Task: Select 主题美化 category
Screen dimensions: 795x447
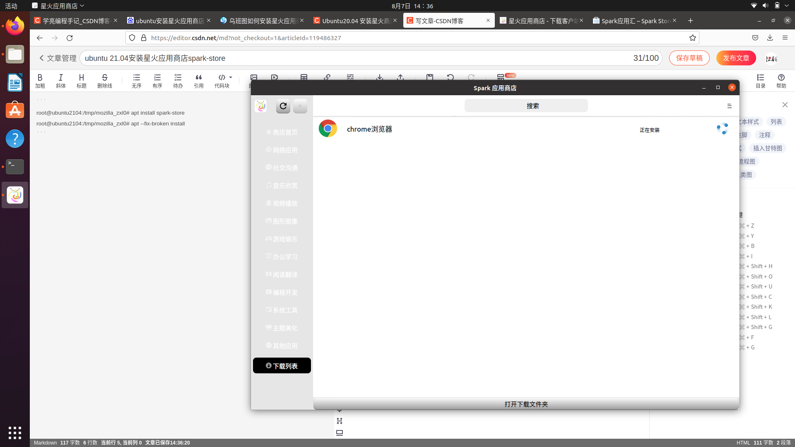Action: 282,328
